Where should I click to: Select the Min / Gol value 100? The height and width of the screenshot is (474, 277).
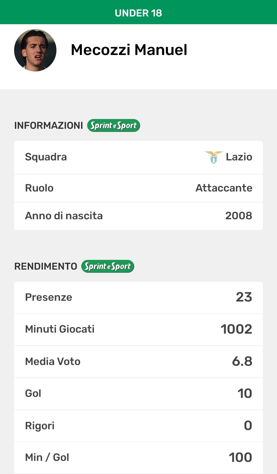[240, 458]
